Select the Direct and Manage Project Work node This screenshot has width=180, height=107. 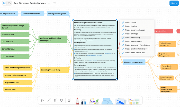tap(18, 68)
